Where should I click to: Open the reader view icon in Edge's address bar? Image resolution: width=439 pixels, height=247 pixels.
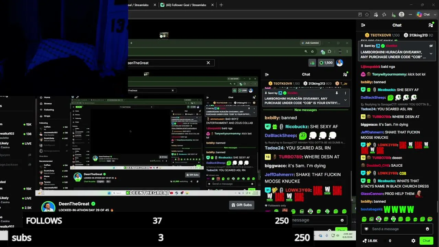(360, 14)
